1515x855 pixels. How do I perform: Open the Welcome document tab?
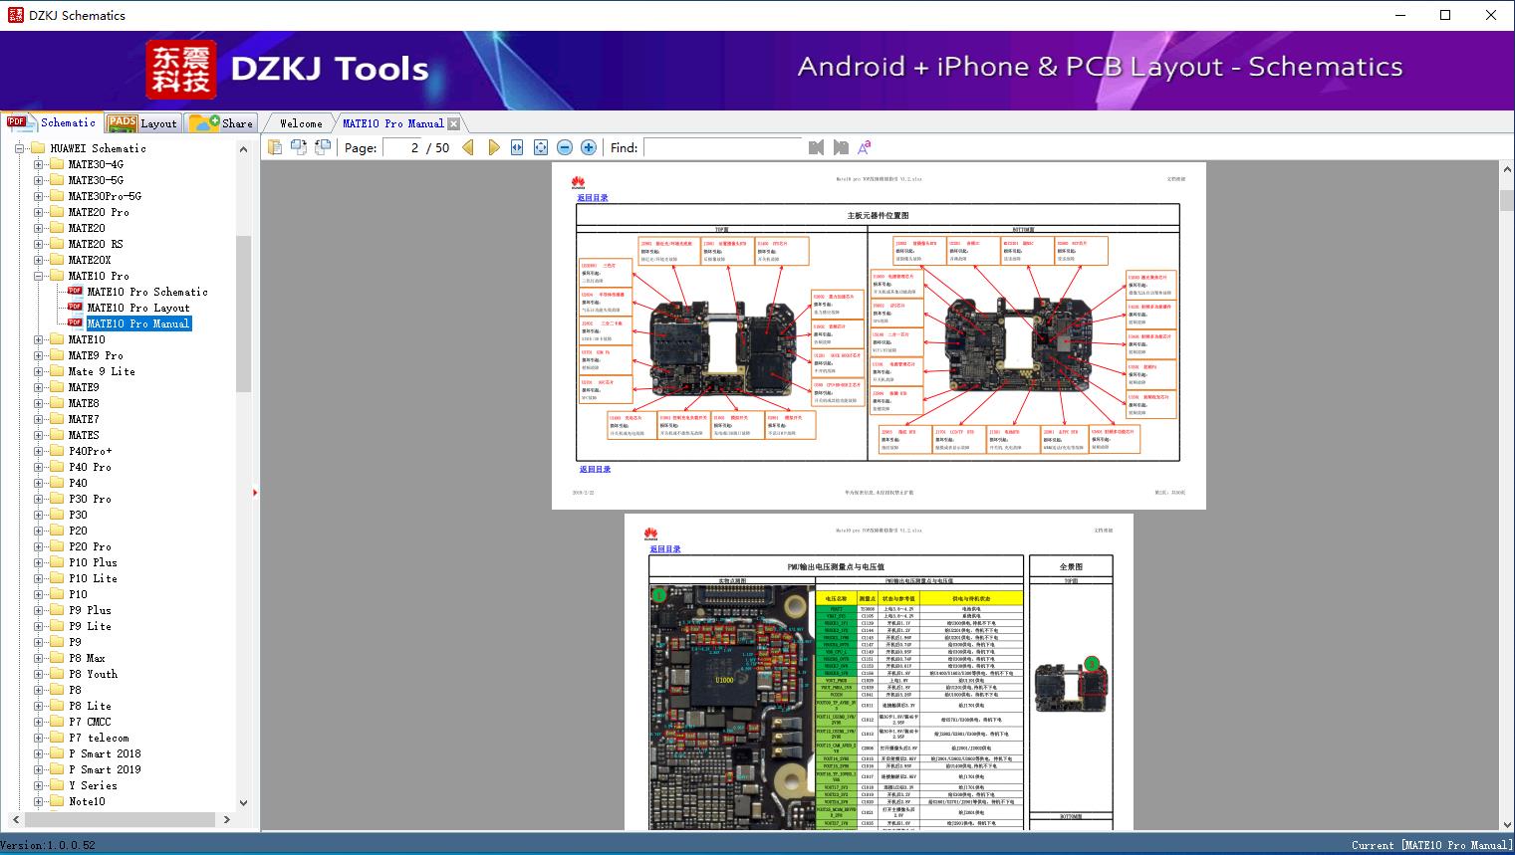pyautogui.click(x=300, y=123)
